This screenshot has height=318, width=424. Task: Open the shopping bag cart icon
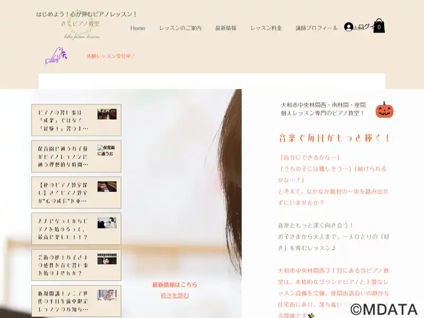point(379,26)
